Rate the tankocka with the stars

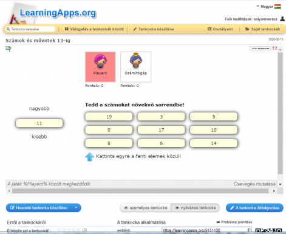[x=69, y=230]
